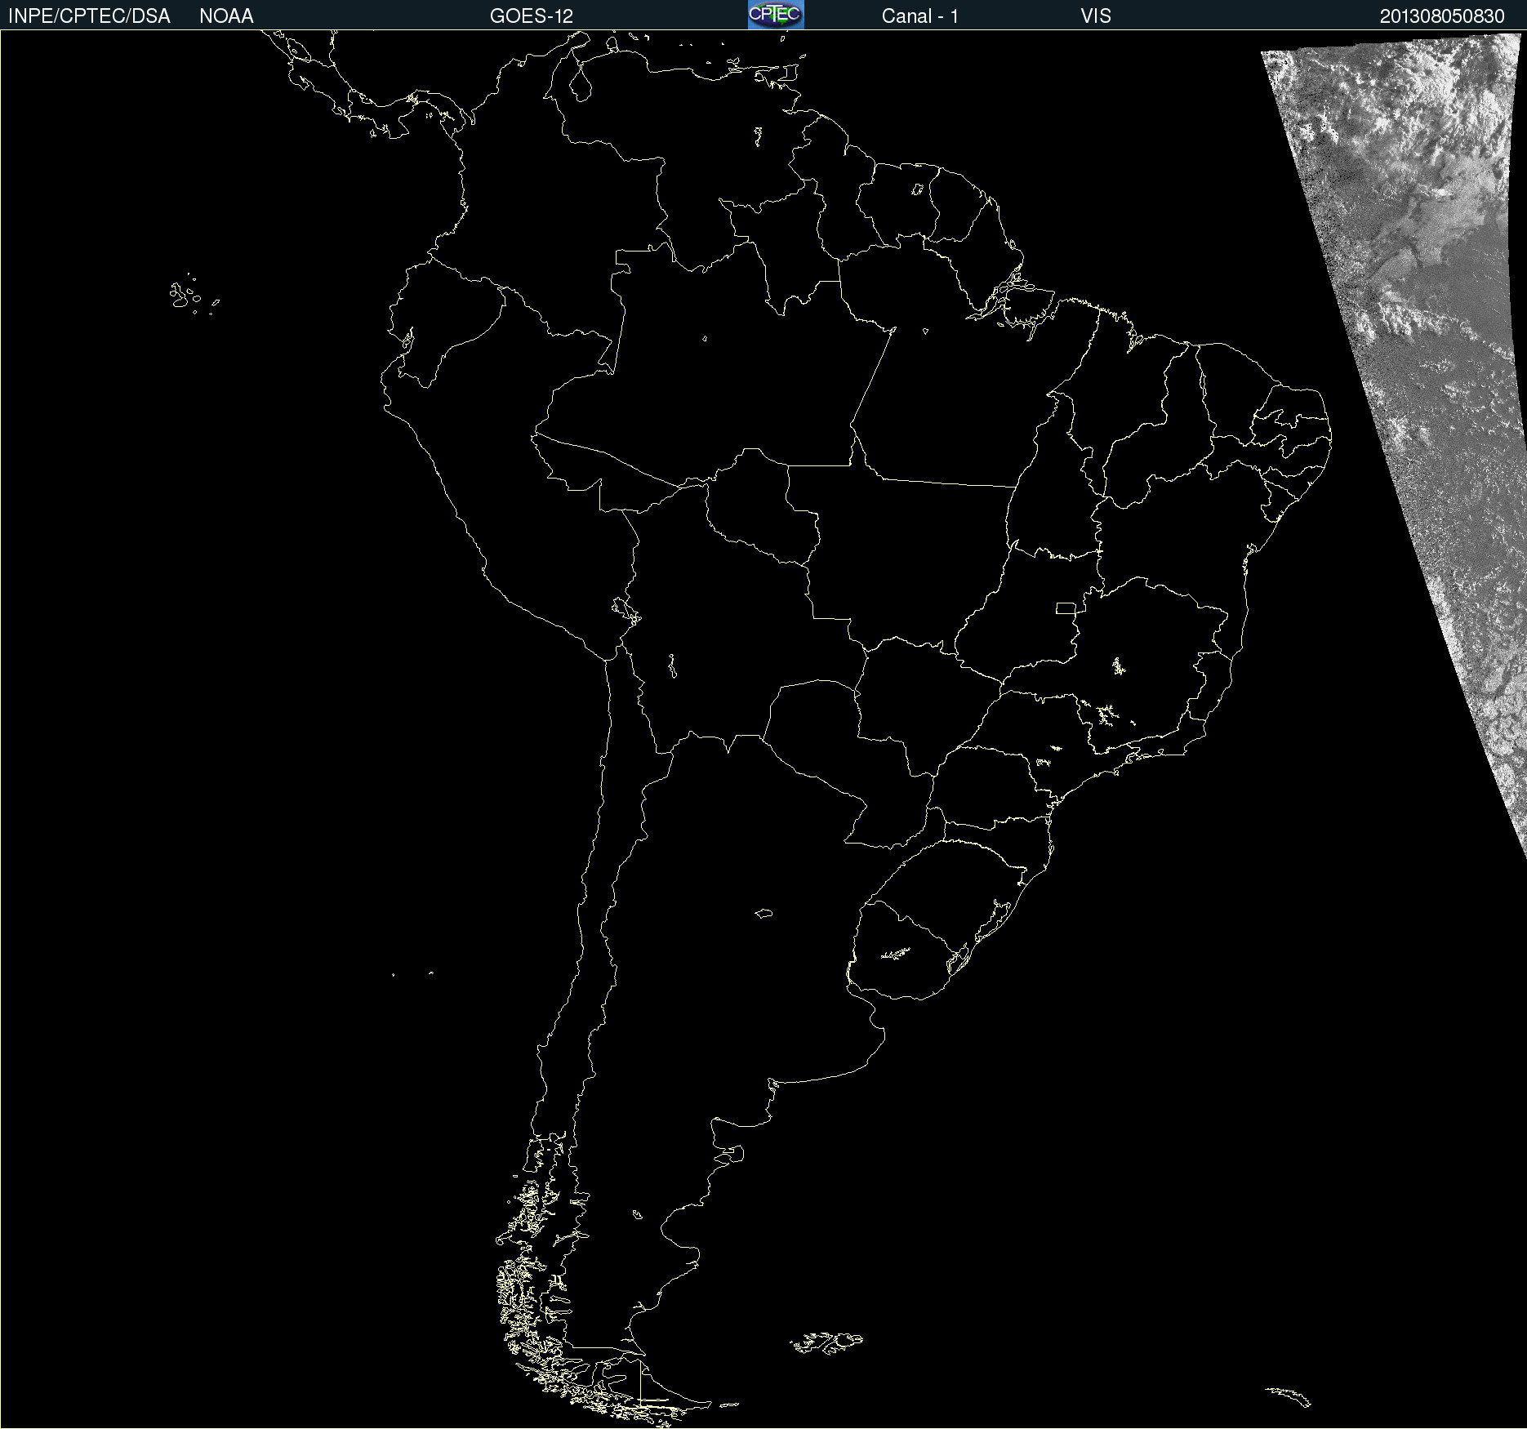
Task: Click the INPE/CPTEC/DSA header text
Action: [89, 16]
